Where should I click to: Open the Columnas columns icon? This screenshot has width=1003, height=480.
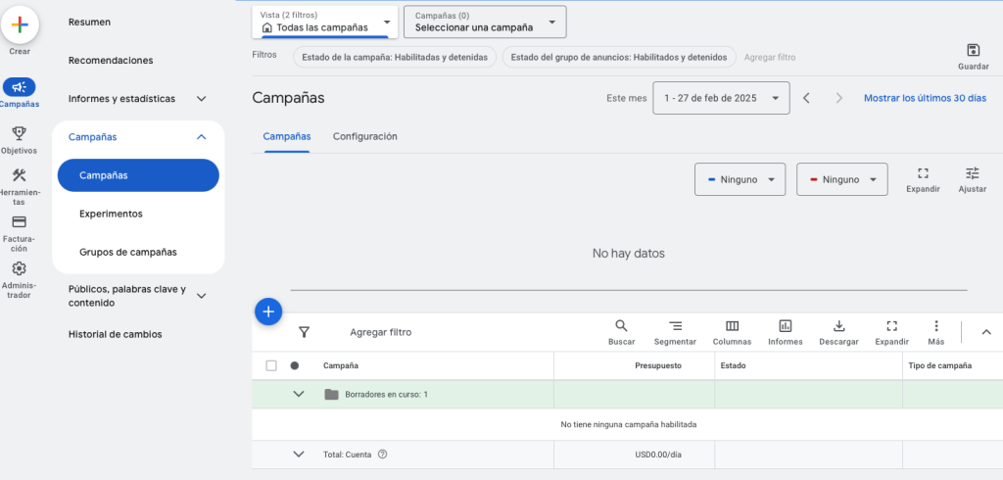click(732, 326)
